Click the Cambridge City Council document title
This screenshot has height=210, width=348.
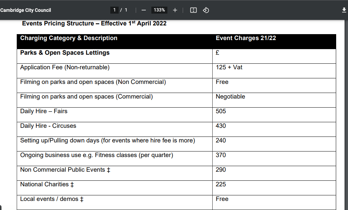(x=26, y=10)
